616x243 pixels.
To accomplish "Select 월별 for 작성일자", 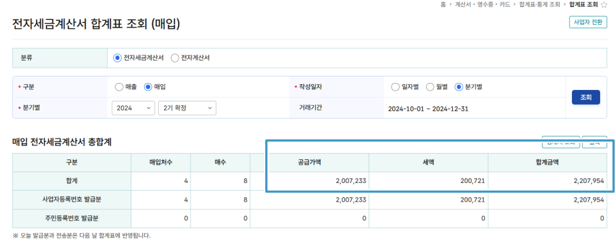I will click(430, 87).
